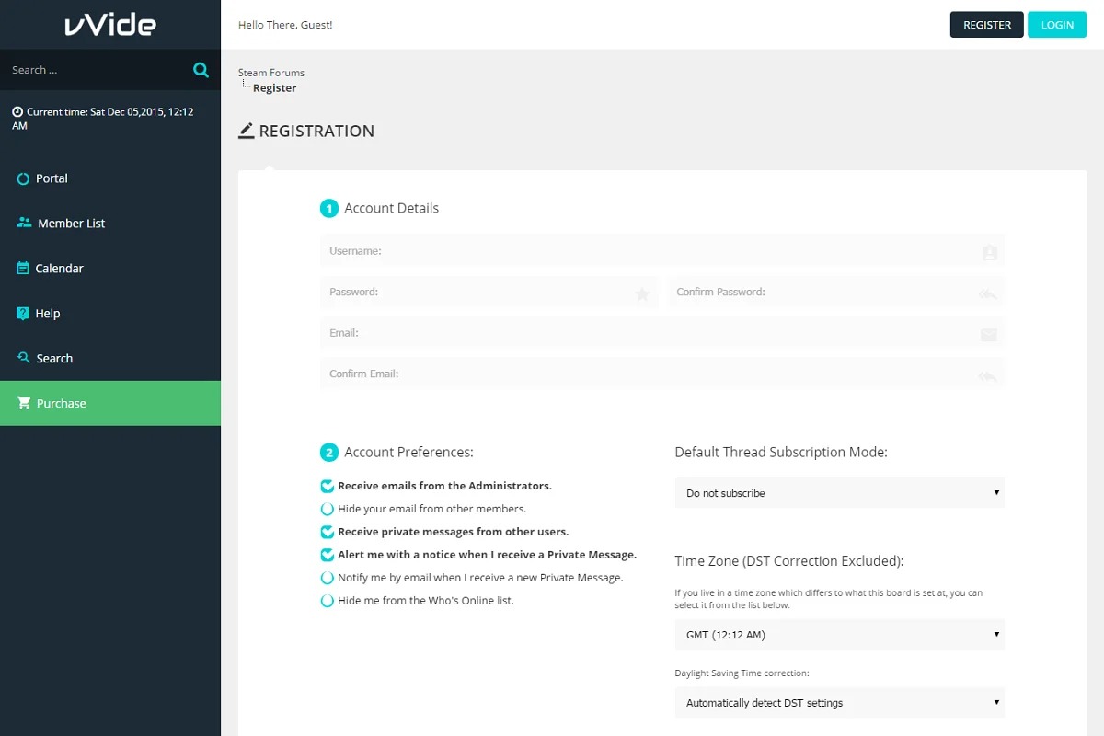Click the Calendar icon in sidebar
Viewport: 1104px width, 736px height.
click(23, 269)
